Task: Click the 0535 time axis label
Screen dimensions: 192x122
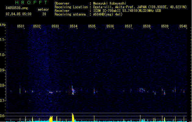Action: pyautogui.click(x=92, y=26)
